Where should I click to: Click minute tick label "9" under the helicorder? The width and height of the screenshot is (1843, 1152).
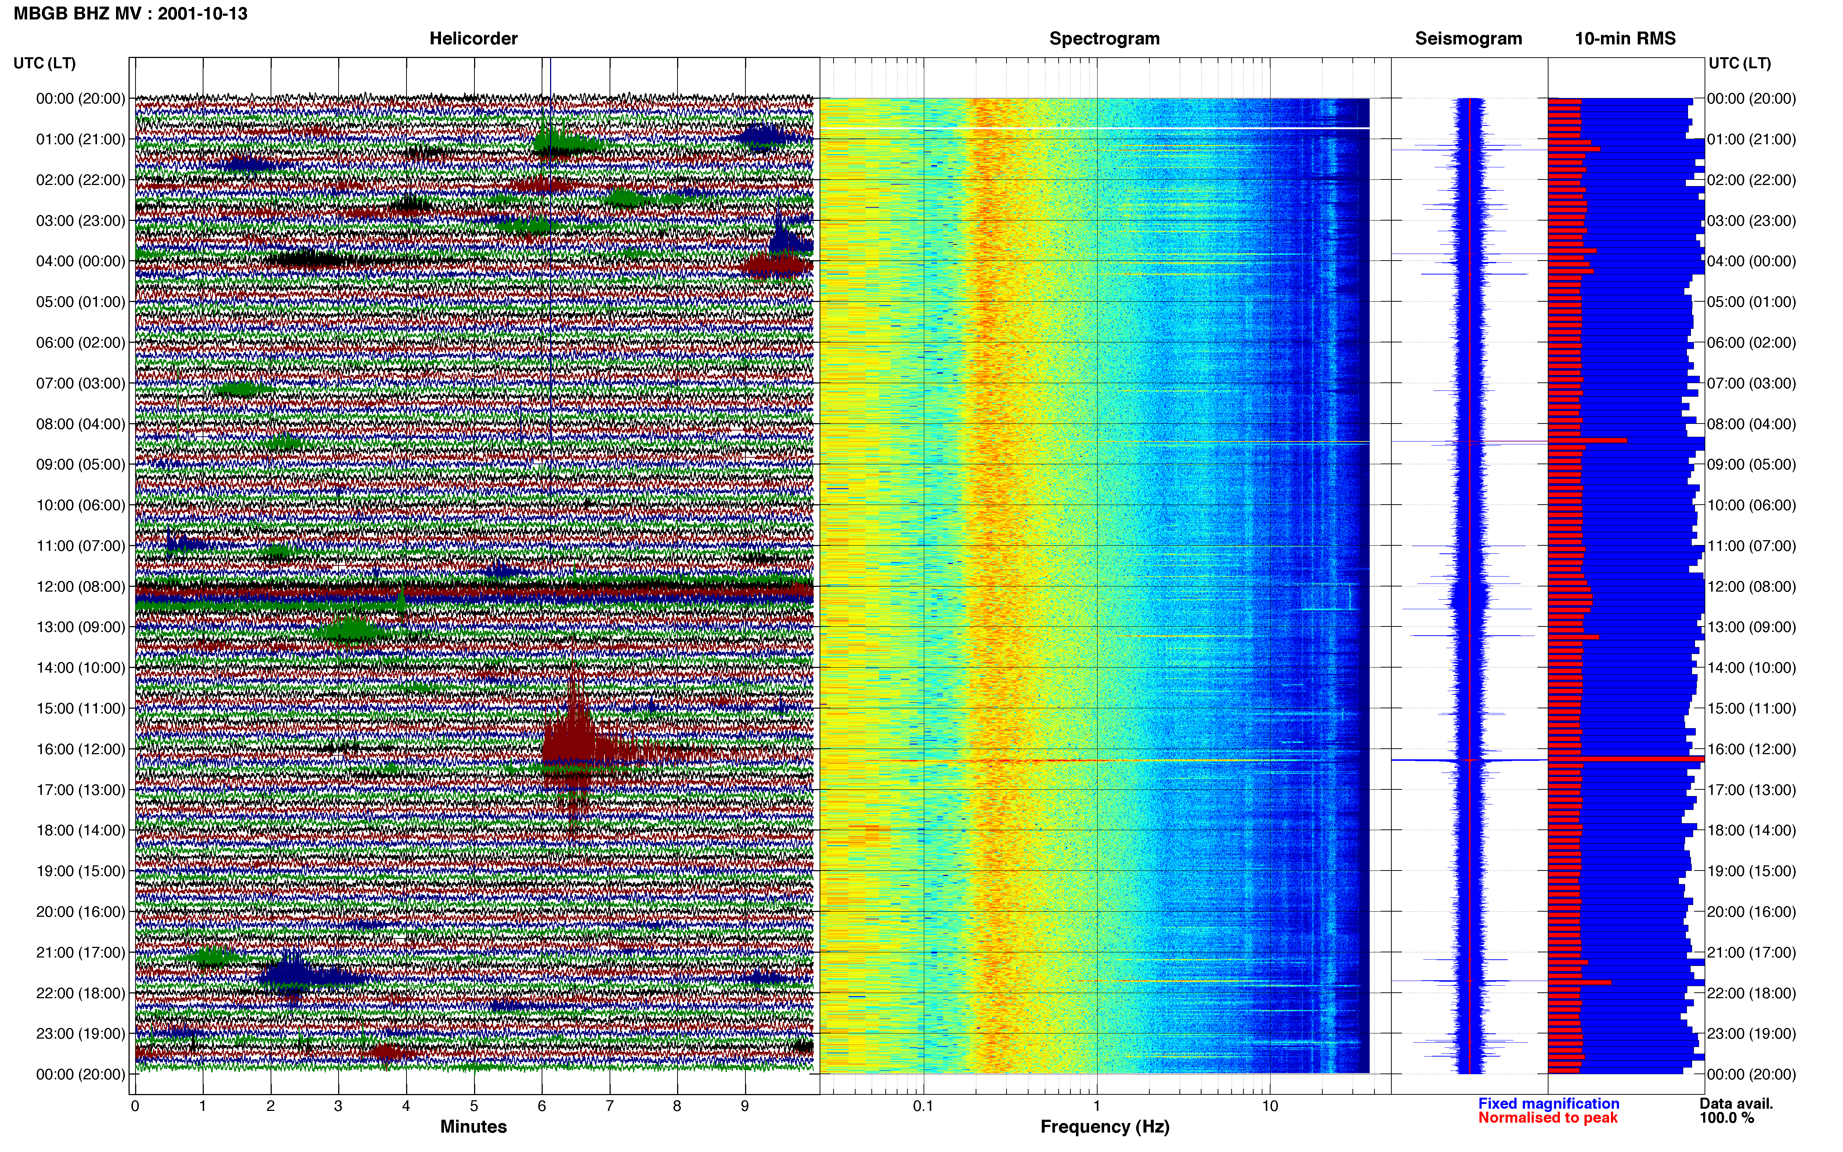[x=745, y=1106]
